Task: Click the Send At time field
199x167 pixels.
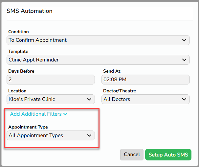Action: tap(145, 80)
